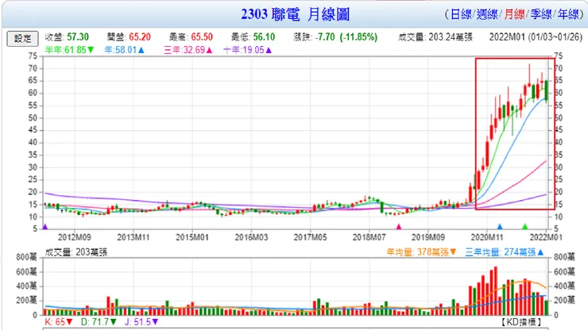Image resolution: width=588 pixels, height=330 pixels.
Task: Click the blue triangle marker near 2020M11
Action: pos(500,227)
